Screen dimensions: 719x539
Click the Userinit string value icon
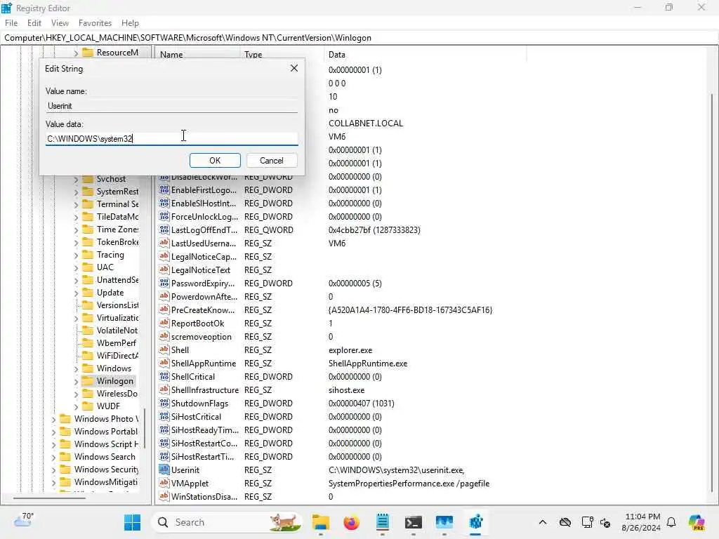point(164,470)
